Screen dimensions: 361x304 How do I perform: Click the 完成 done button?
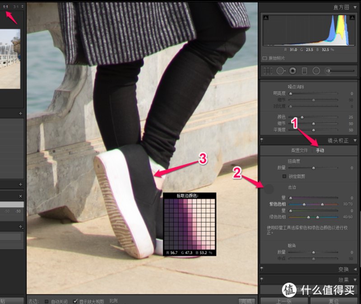(246, 301)
